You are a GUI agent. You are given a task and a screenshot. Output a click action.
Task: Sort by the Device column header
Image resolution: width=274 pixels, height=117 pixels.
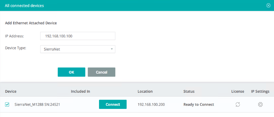(x=11, y=91)
